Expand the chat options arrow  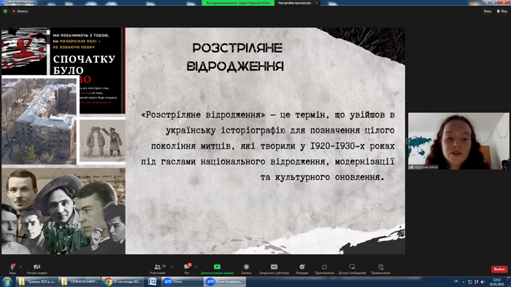coord(196,267)
